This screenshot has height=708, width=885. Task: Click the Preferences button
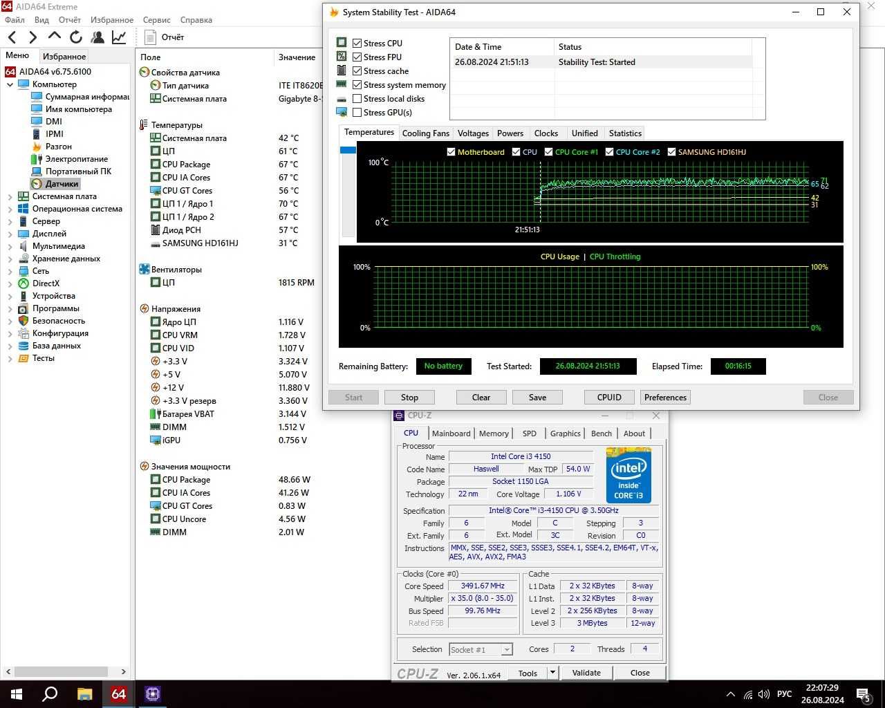click(x=665, y=398)
